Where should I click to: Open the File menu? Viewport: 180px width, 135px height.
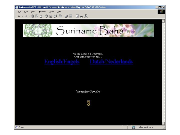[x=20, y=11]
